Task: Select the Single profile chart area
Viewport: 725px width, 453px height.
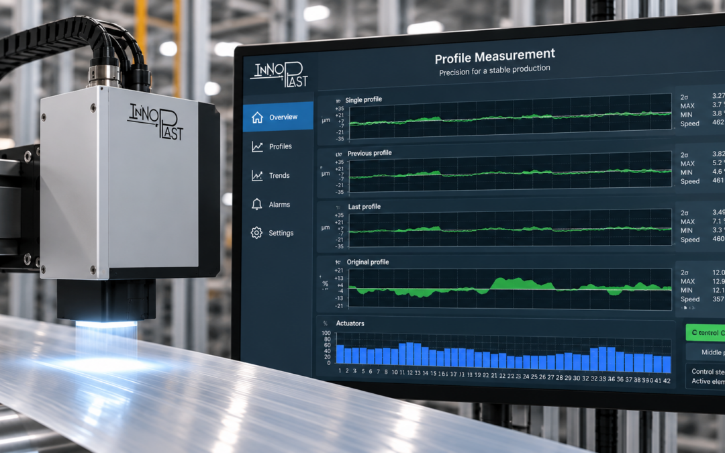Action: tap(510, 117)
